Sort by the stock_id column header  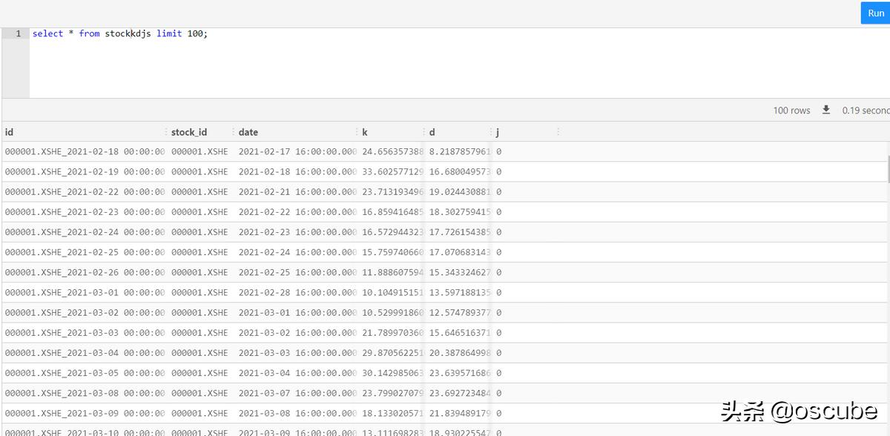[x=189, y=132]
